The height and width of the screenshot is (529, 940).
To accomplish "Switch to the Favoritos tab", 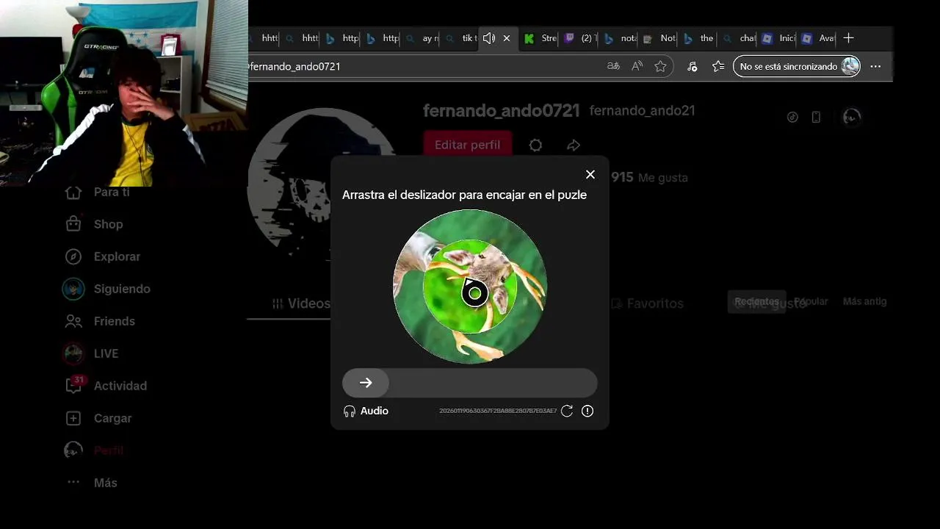I will tap(647, 303).
